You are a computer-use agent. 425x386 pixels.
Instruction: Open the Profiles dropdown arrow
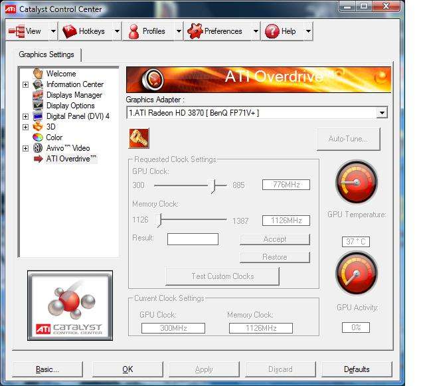(179, 31)
